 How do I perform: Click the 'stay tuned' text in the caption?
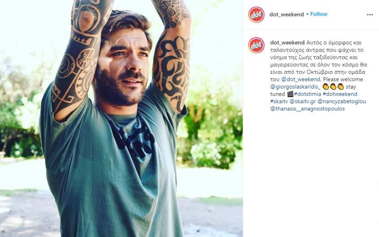point(313,90)
